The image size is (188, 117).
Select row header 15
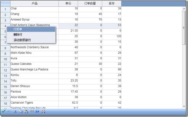6,87
